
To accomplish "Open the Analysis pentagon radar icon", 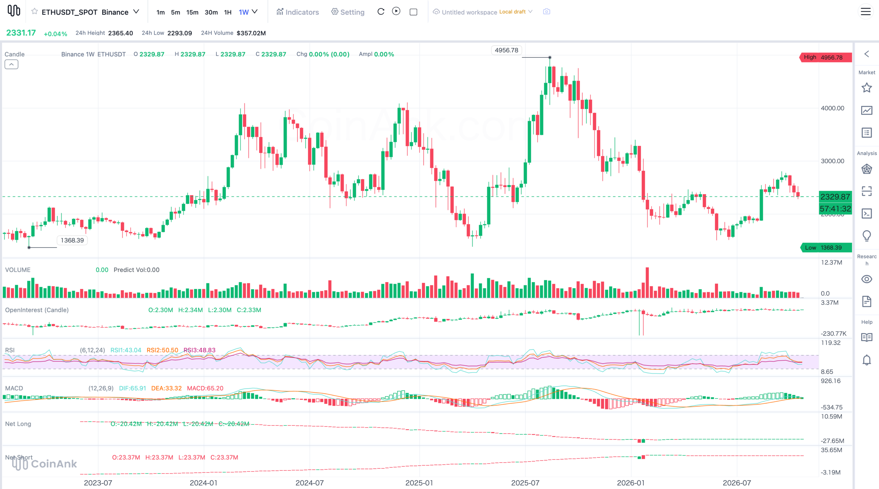I will (x=867, y=169).
